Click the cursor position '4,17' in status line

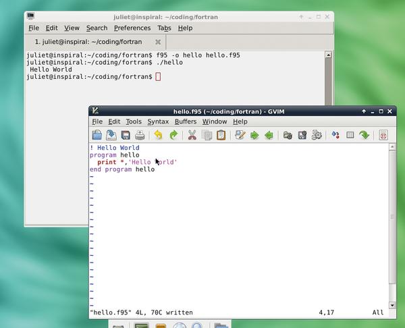point(327,312)
